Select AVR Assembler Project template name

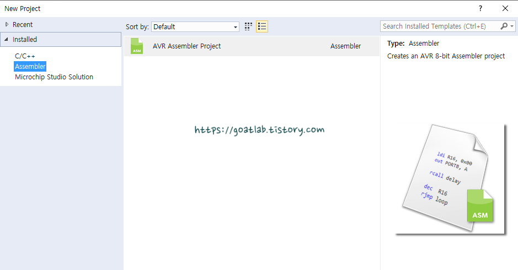[x=186, y=46]
